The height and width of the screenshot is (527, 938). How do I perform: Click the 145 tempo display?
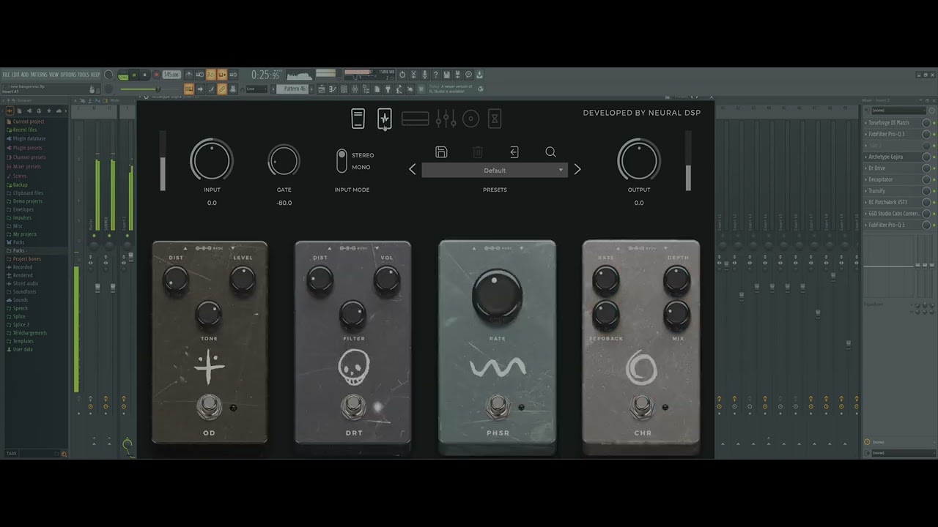pyautogui.click(x=171, y=75)
